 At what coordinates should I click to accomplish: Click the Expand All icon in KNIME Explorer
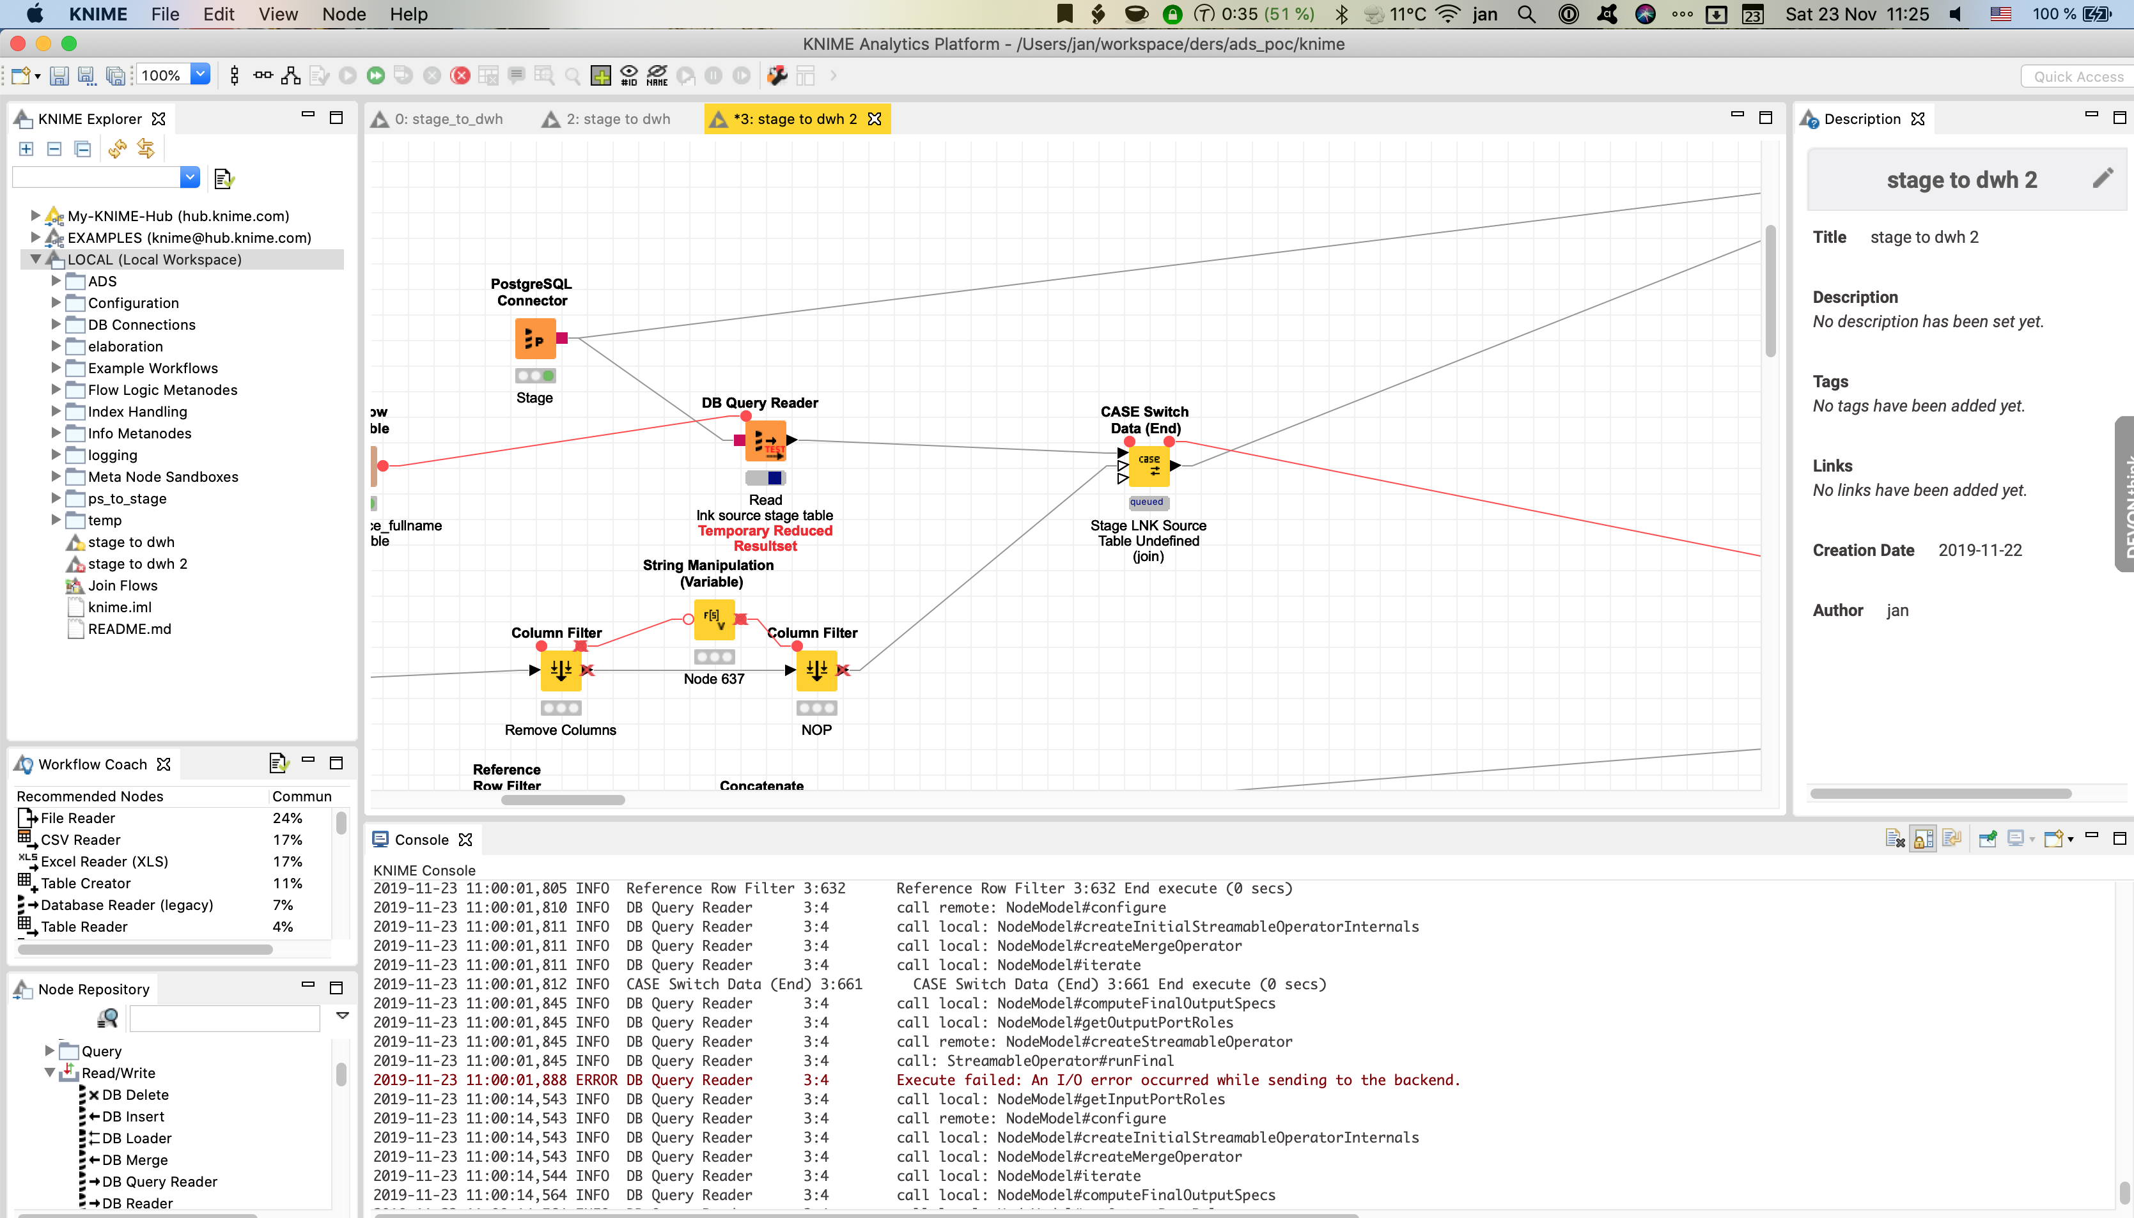tap(26, 149)
